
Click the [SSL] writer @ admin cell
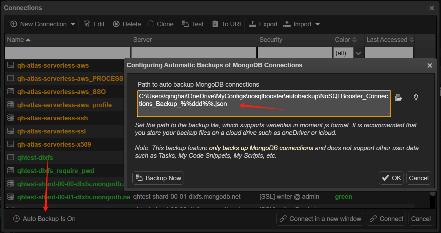289,197
